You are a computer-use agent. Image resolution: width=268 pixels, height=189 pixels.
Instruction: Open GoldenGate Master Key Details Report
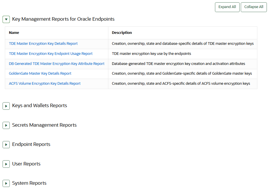coord(40,73)
